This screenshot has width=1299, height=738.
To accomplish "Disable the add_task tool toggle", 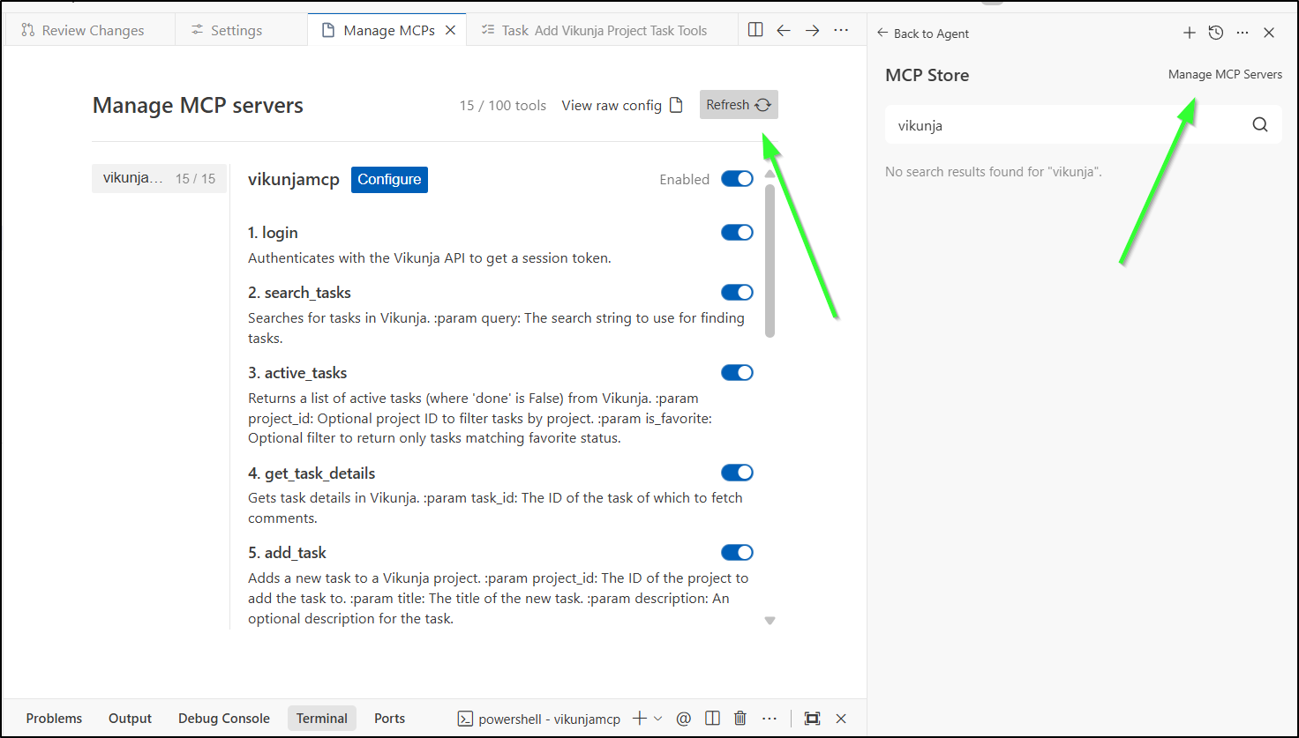I will coord(737,553).
